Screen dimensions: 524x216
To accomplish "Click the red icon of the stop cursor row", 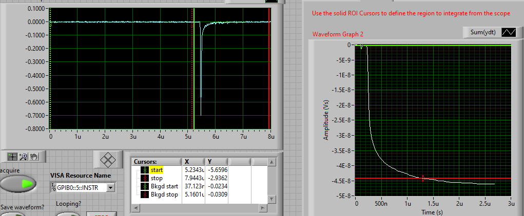I will click(145, 178).
